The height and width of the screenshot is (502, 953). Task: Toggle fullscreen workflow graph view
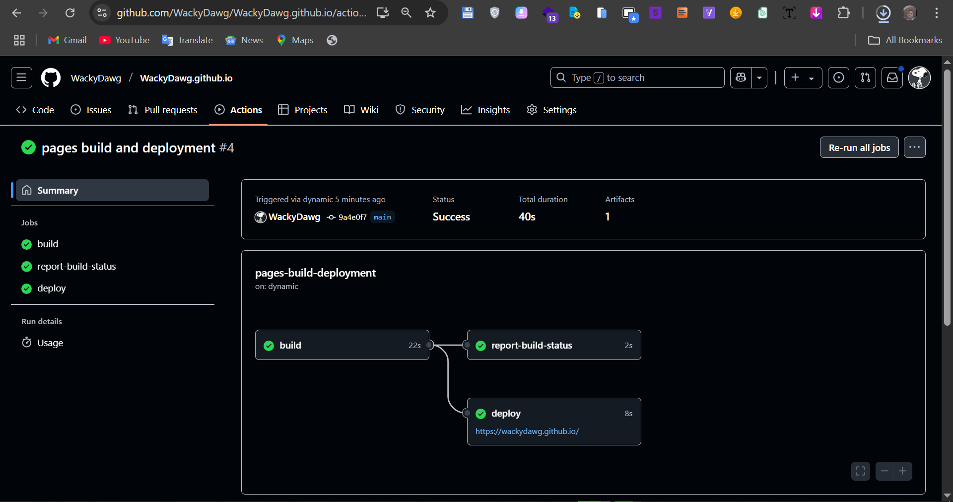coord(861,471)
